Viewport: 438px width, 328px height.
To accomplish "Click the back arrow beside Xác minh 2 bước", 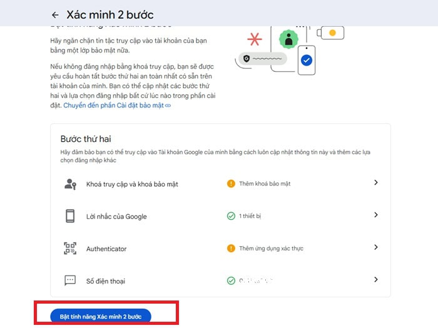I will [55, 15].
